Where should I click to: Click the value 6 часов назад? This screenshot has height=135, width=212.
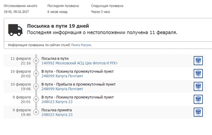57,12
